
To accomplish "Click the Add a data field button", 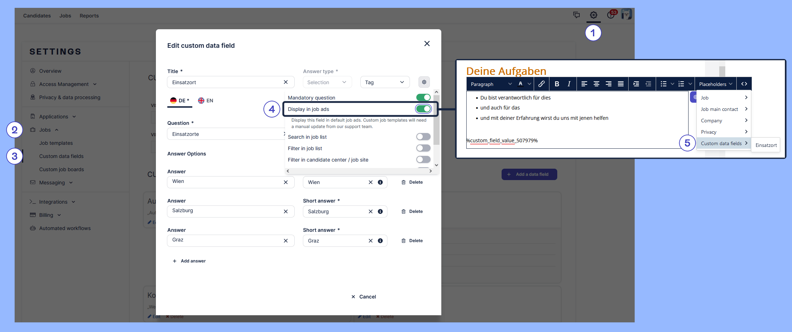I will click(529, 174).
